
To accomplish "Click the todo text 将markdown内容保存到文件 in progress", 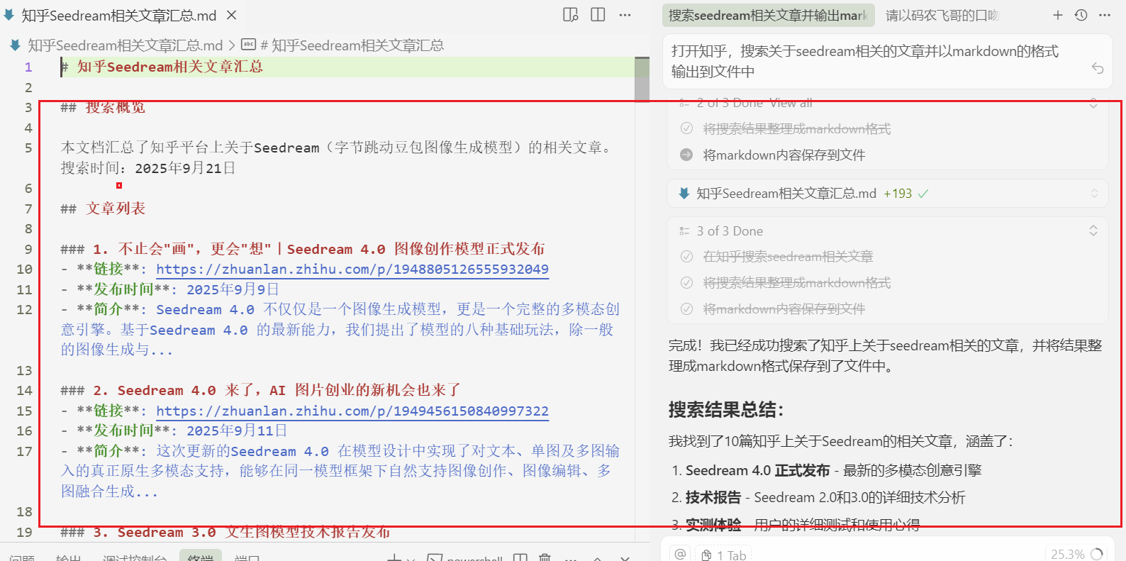I will tap(784, 155).
